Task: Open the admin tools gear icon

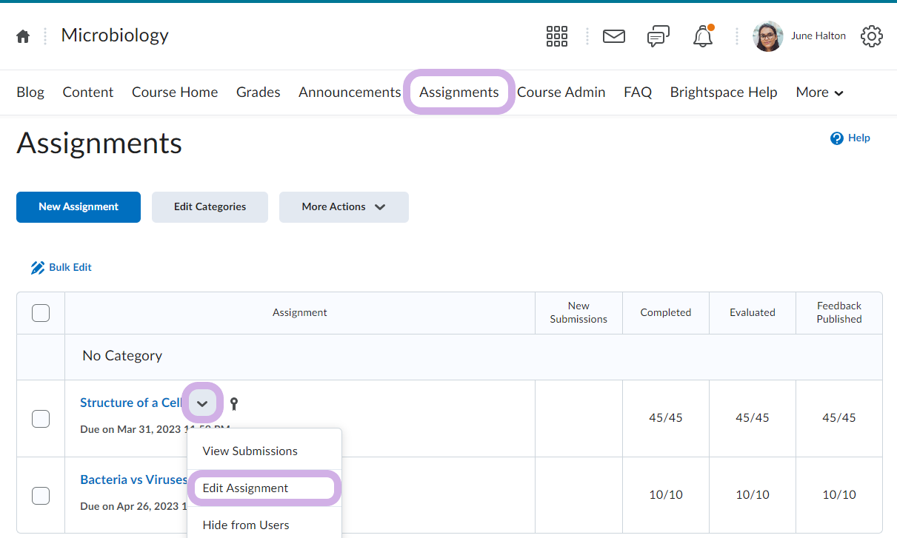Action: point(871,36)
